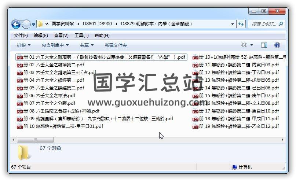This screenshot has height=181, width=296.
Task: Open view options dropdown arrow
Action: (x=252, y=45)
